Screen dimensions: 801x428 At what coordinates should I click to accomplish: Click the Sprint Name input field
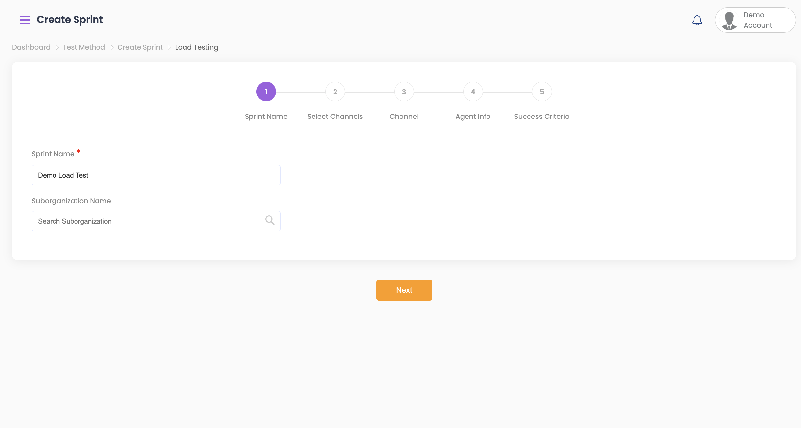[x=156, y=175]
